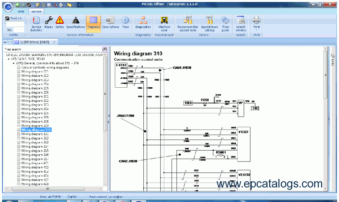339x202 pixels.
Task: Click the product model input field in Profile
Action: click(x=15, y=24)
